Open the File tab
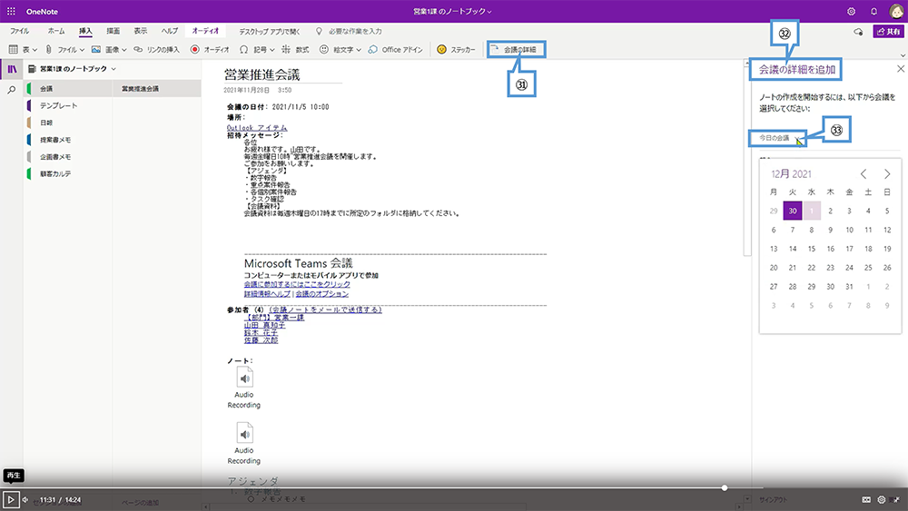Image resolution: width=908 pixels, height=511 pixels. (20, 31)
